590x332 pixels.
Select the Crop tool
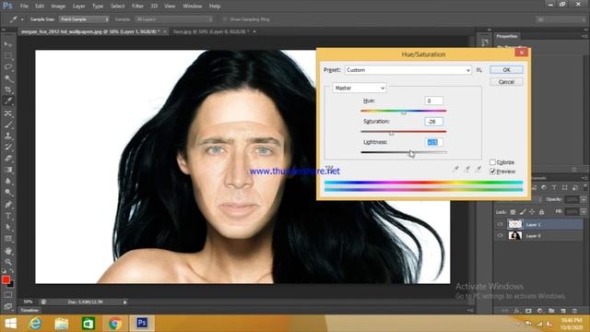pos(8,89)
